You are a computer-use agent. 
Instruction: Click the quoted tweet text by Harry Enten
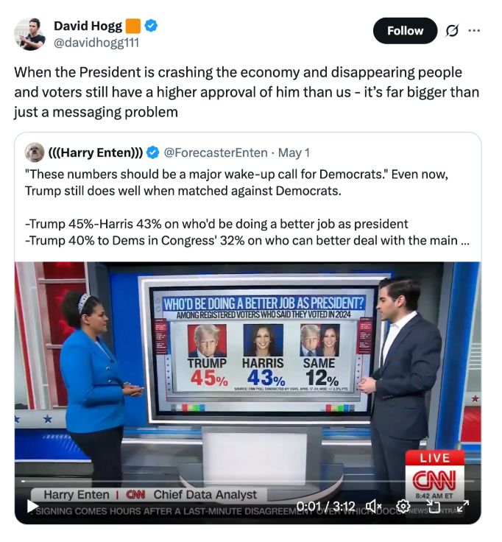pos(247,207)
